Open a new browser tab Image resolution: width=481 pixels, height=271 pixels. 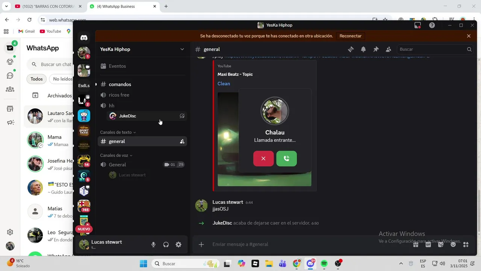pos(166,6)
